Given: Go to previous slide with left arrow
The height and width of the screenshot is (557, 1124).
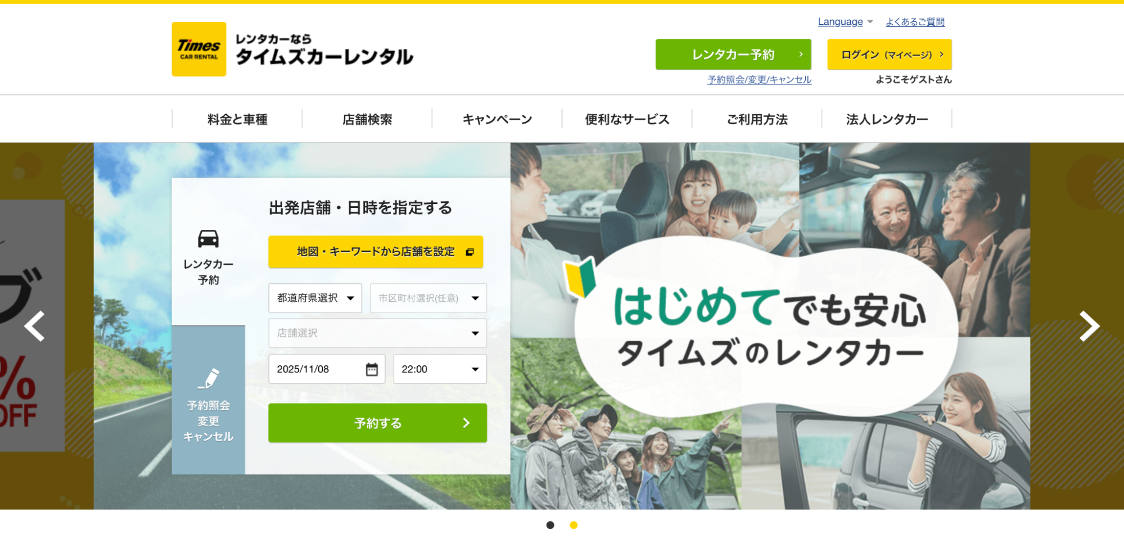Looking at the screenshot, I should point(35,326).
